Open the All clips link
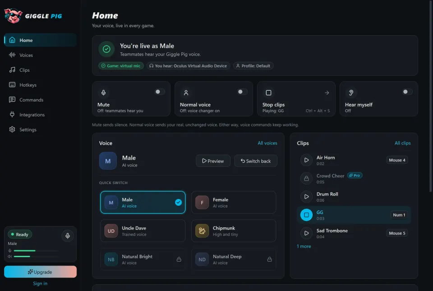The image size is (433, 291). [x=402, y=143]
